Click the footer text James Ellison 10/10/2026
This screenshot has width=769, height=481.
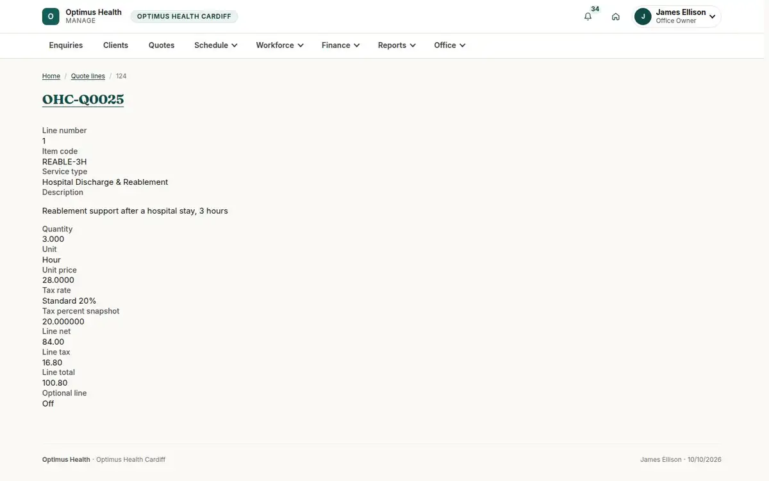(681, 460)
